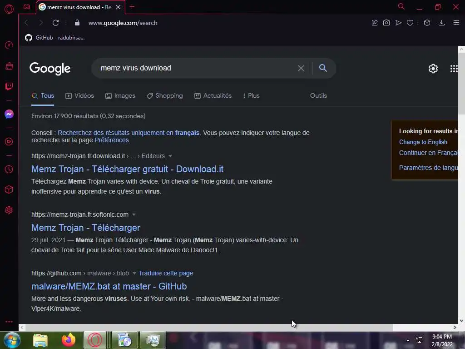
Task: Open the sidebar three-dots setup menu
Action: pyautogui.click(x=9, y=322)
